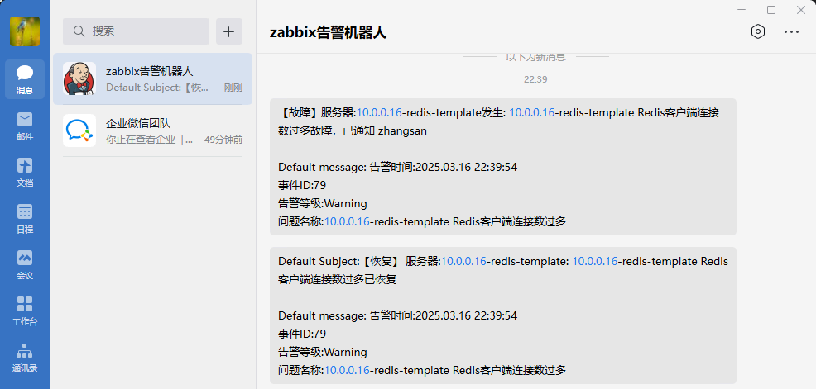Close the window

click(x=801, y=10)
